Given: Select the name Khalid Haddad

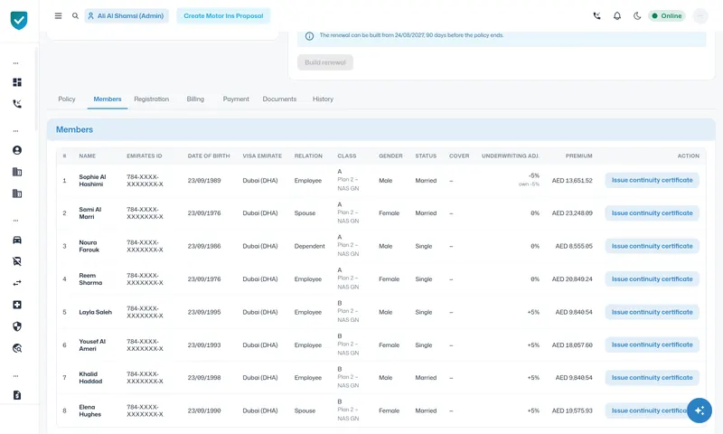Looking at the screenshot, I should [x=90, y=378].
